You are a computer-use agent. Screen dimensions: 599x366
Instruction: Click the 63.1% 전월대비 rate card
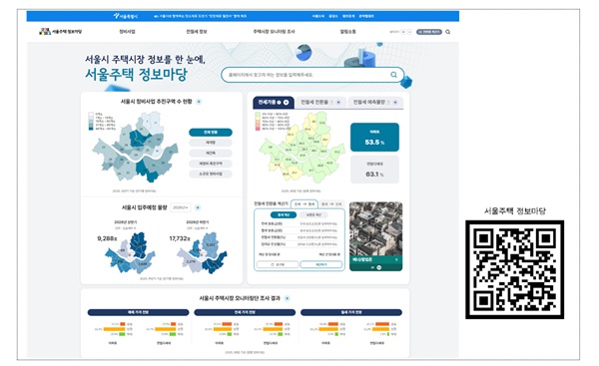pos(374,170)
